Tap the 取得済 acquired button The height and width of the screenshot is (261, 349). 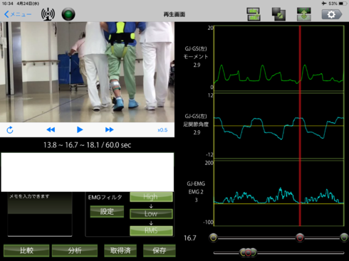(x=120, y=250)
